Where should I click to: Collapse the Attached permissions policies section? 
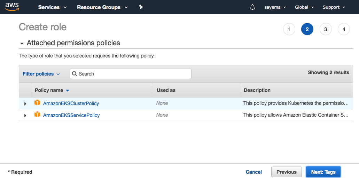pyautogui.click(x=22, y=43)
